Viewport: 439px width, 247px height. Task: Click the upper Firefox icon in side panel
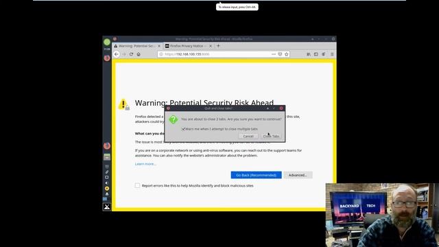[107, 58]
